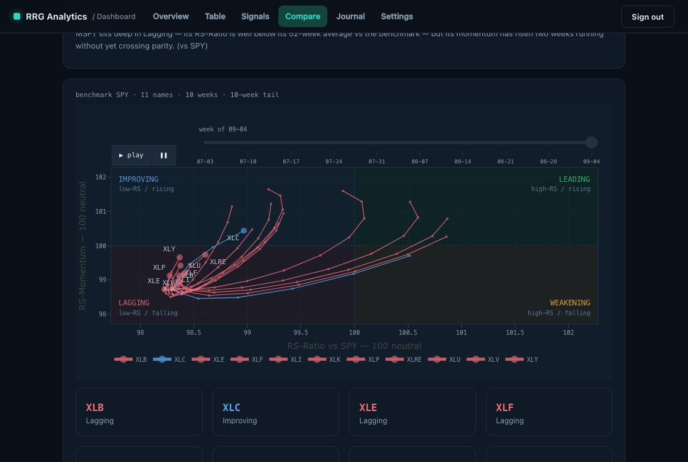Click the RS-Ratio vs SPY axis title

[x=354, y=346]
